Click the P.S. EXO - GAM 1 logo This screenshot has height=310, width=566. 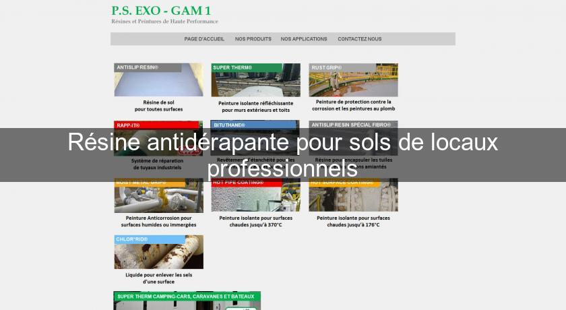tap(161, 11)
